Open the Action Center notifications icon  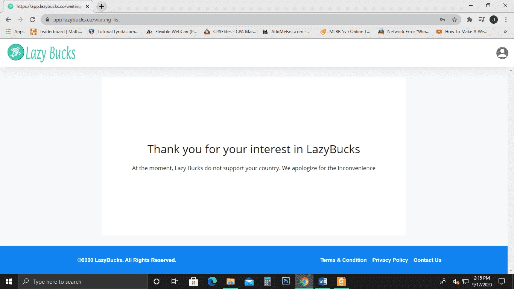pos(502,281)
